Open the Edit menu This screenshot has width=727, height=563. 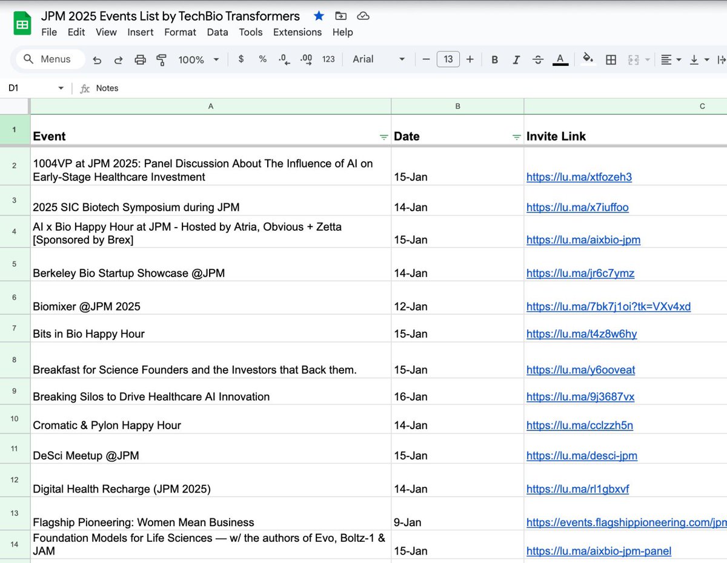coord(76,32)
